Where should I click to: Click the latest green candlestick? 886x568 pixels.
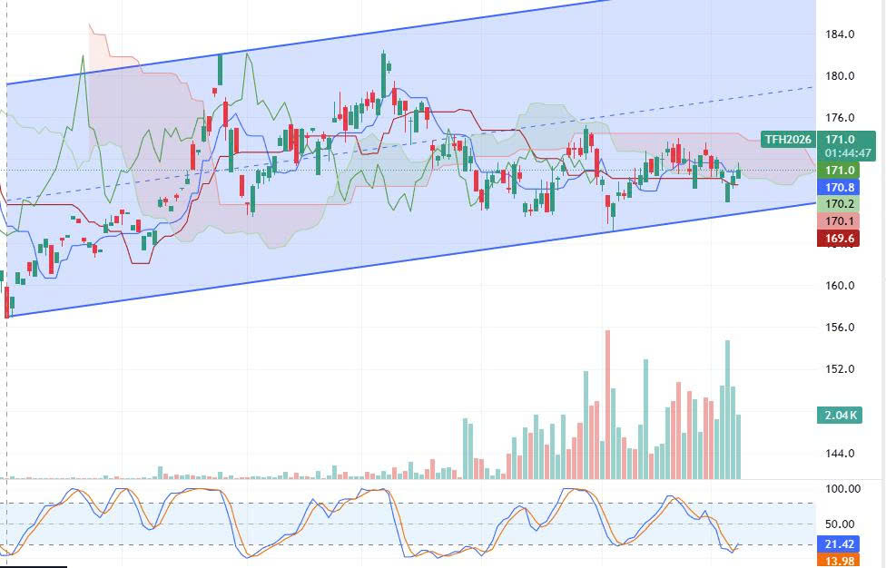tap(739, 171)
